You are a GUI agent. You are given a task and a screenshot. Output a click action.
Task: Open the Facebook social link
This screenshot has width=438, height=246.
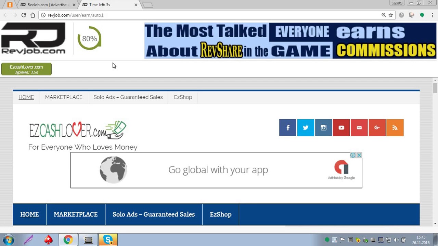tap(288, 128)
